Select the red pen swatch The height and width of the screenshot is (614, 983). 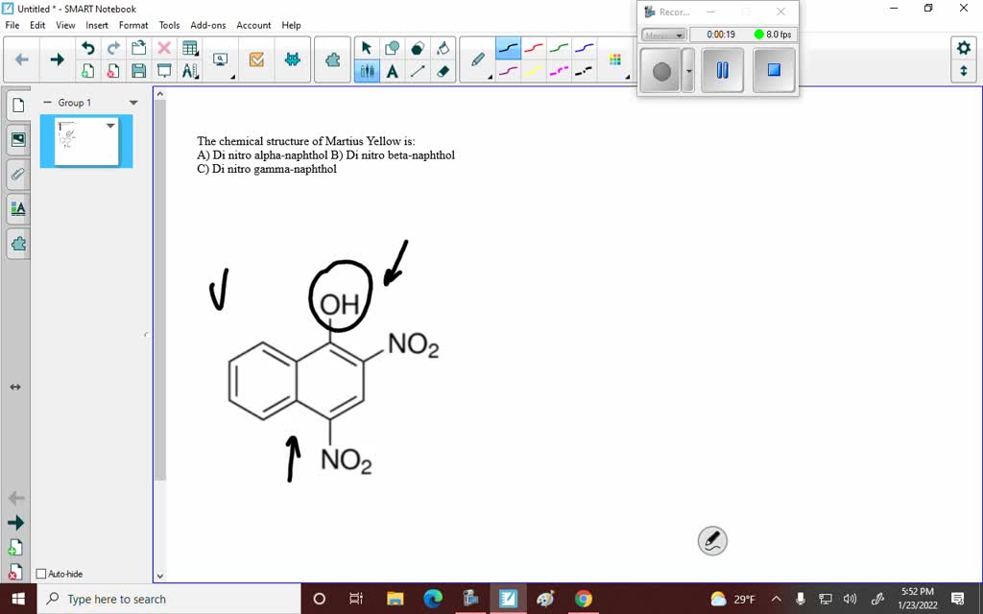click(x=533, y=46)
